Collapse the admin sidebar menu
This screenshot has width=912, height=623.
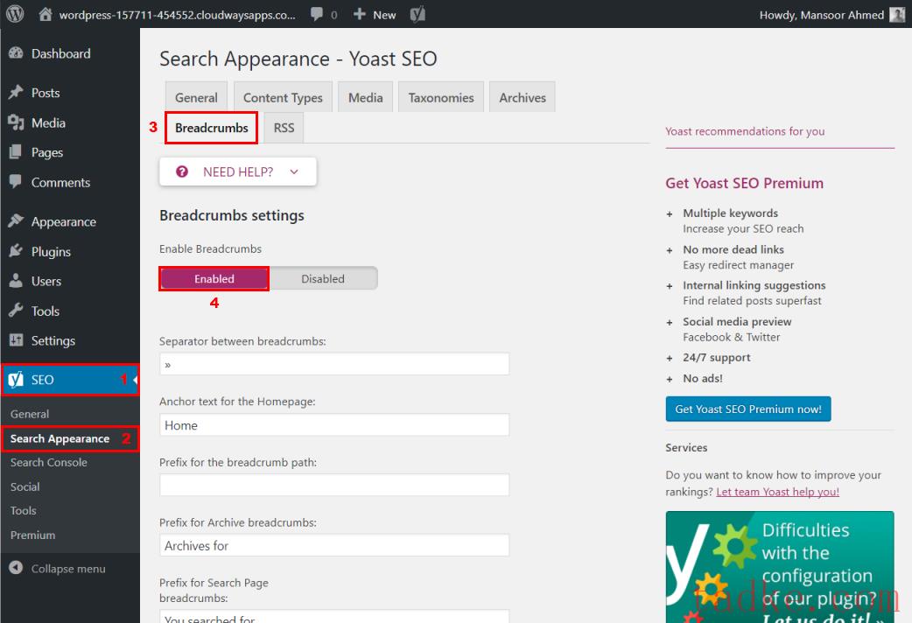58,569
